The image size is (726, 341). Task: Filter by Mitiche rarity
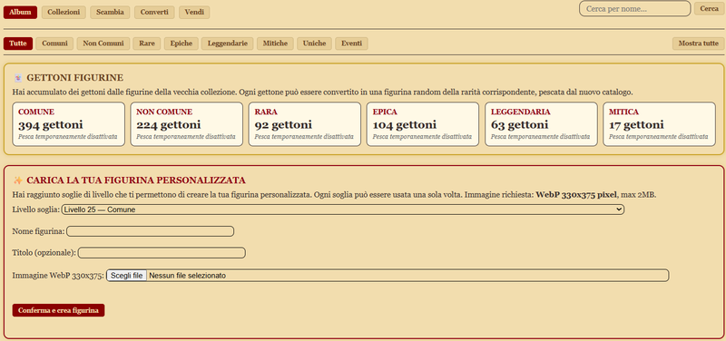point(275,44)
